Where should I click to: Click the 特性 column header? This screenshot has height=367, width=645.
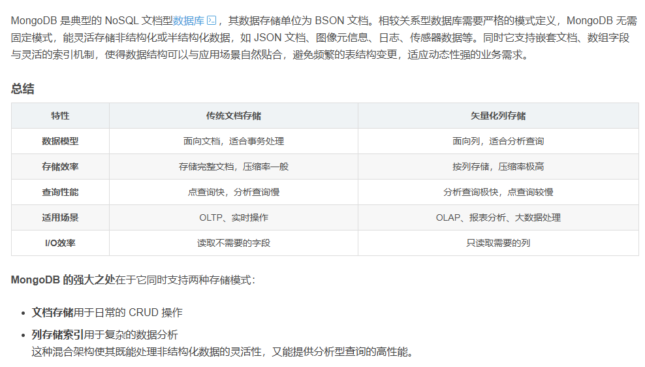(60, 116)
